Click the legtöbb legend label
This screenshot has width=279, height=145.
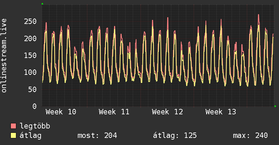point(35,126)
